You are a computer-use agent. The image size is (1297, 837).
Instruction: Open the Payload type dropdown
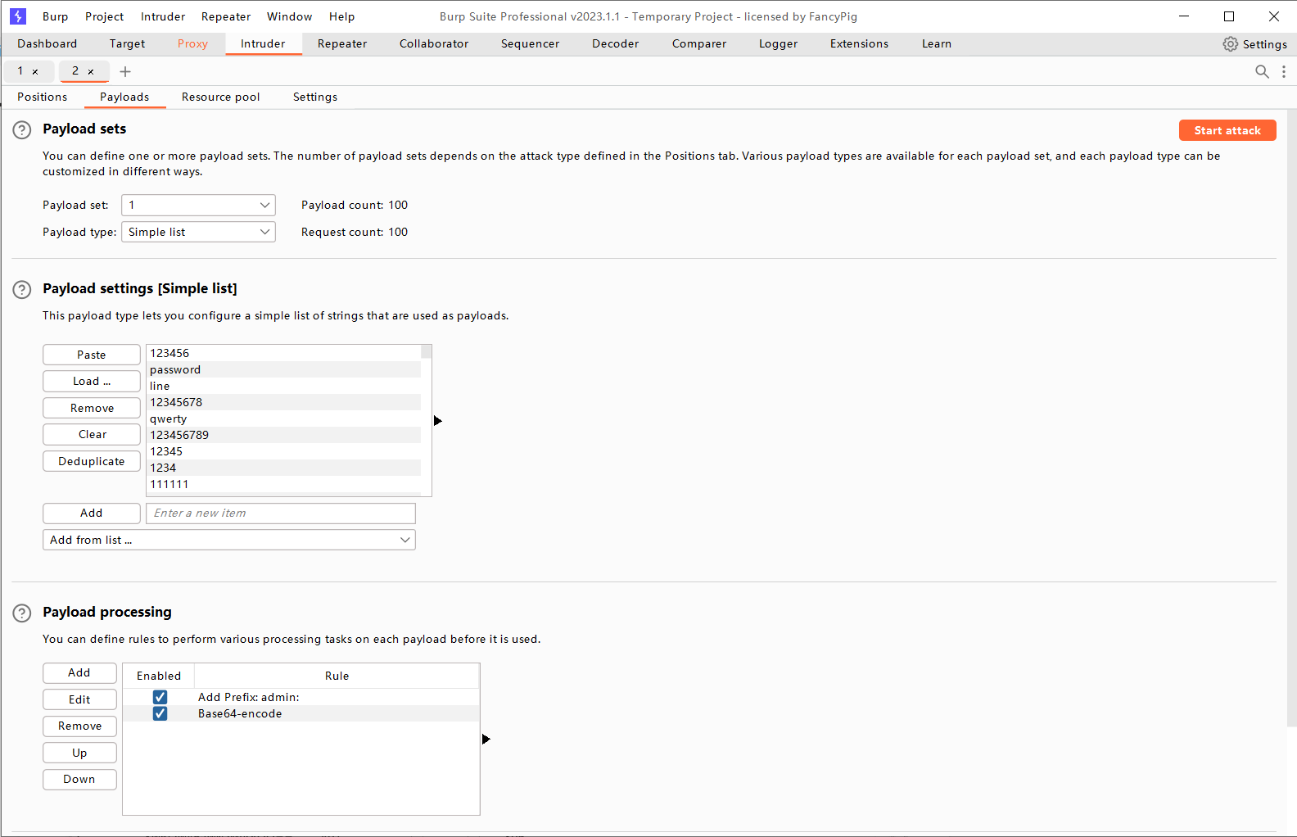point(198,232)
